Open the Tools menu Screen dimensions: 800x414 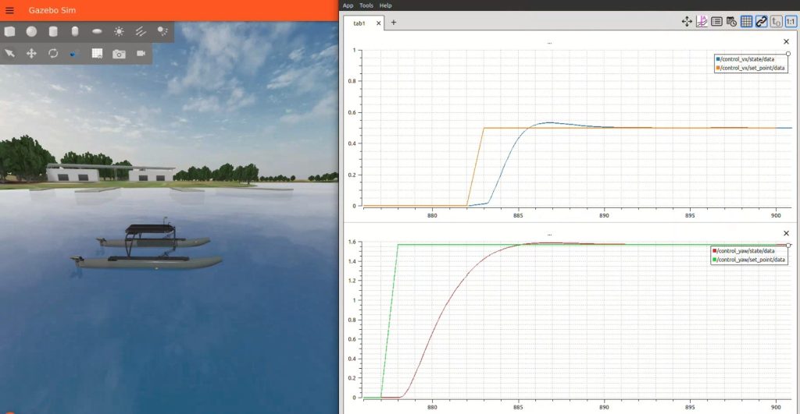366,5
